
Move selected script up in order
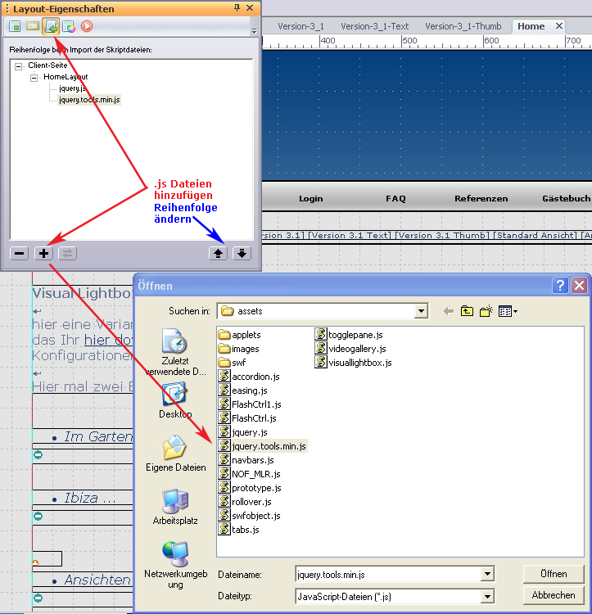click(x=219, y=253)
